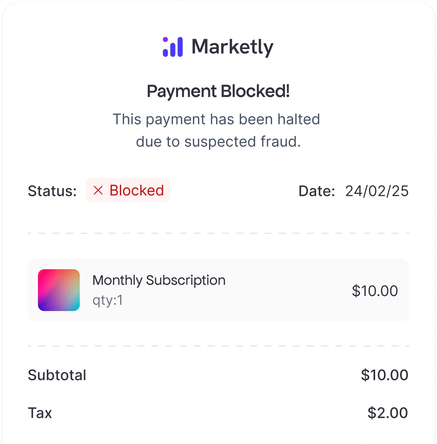The width and height of the screenshot is (437, 444).
Task: Click the Blocked status indicator icon
Action: coord(98,190)
